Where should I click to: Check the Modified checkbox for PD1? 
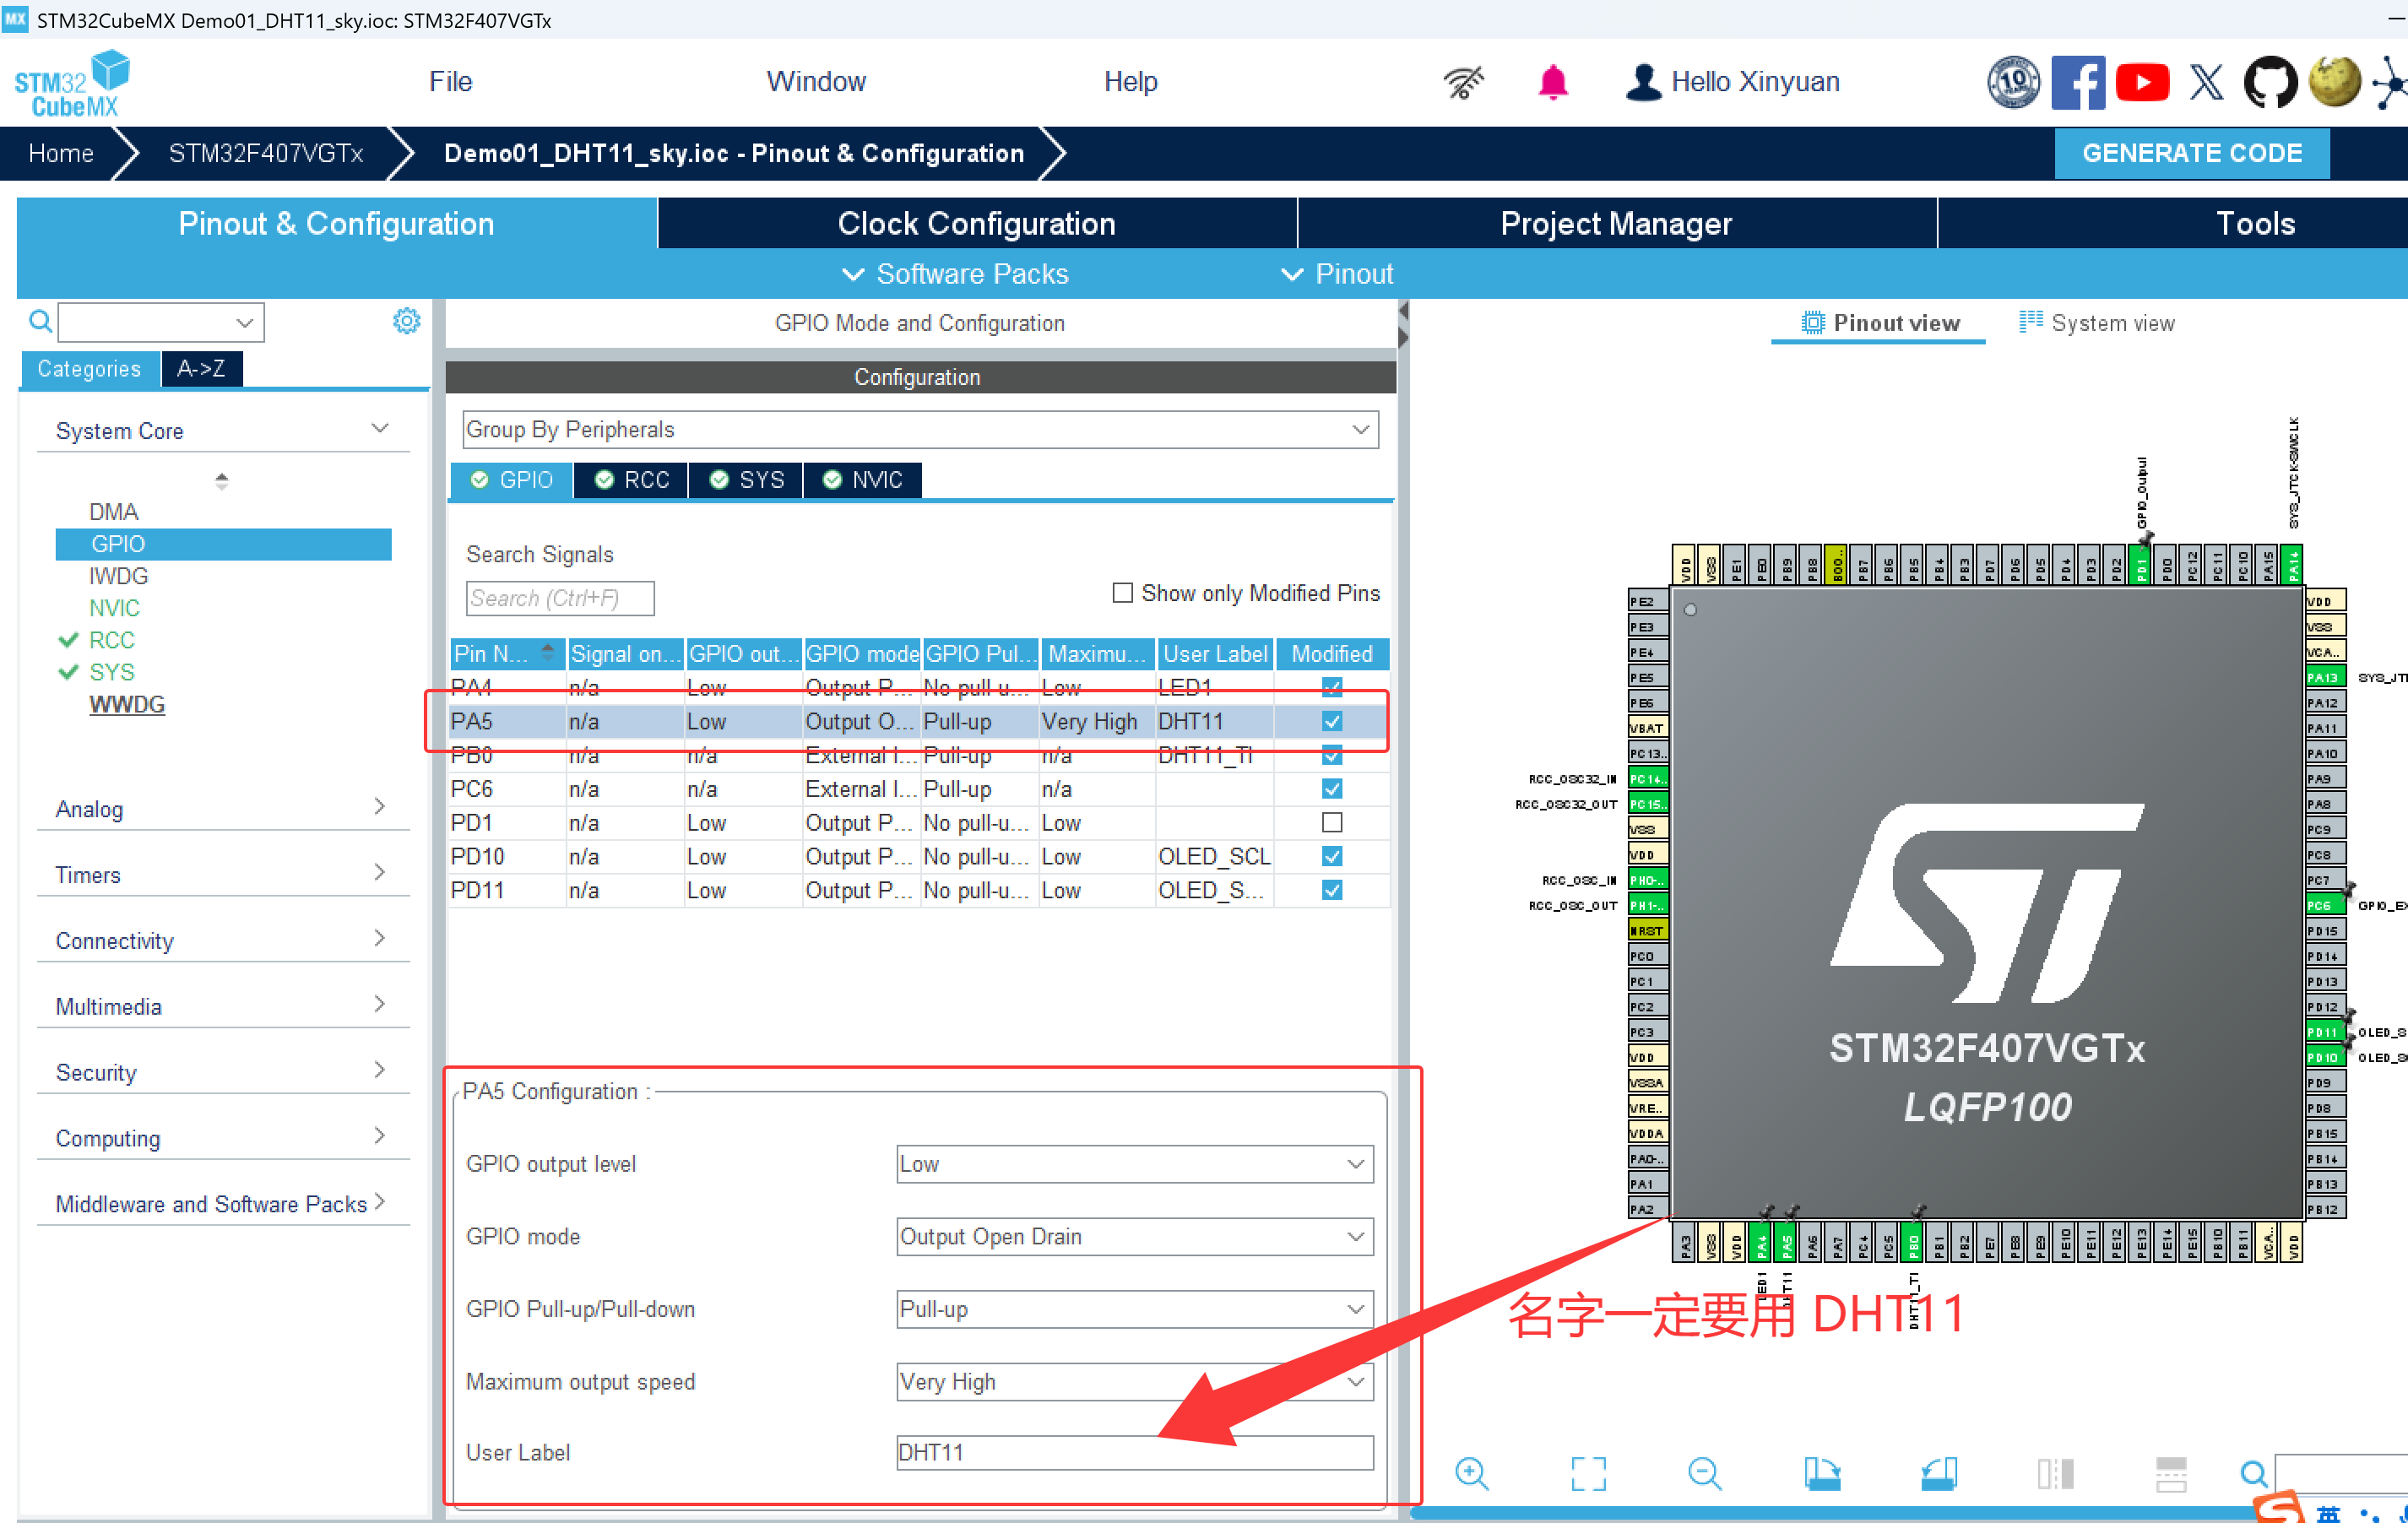coord(1331,822)
